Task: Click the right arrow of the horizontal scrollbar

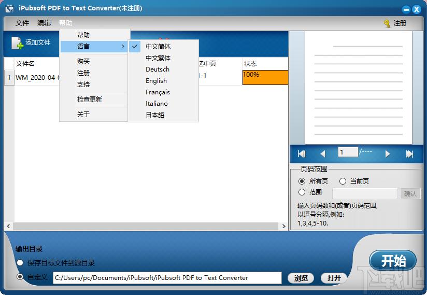Action: coord(283,226)
